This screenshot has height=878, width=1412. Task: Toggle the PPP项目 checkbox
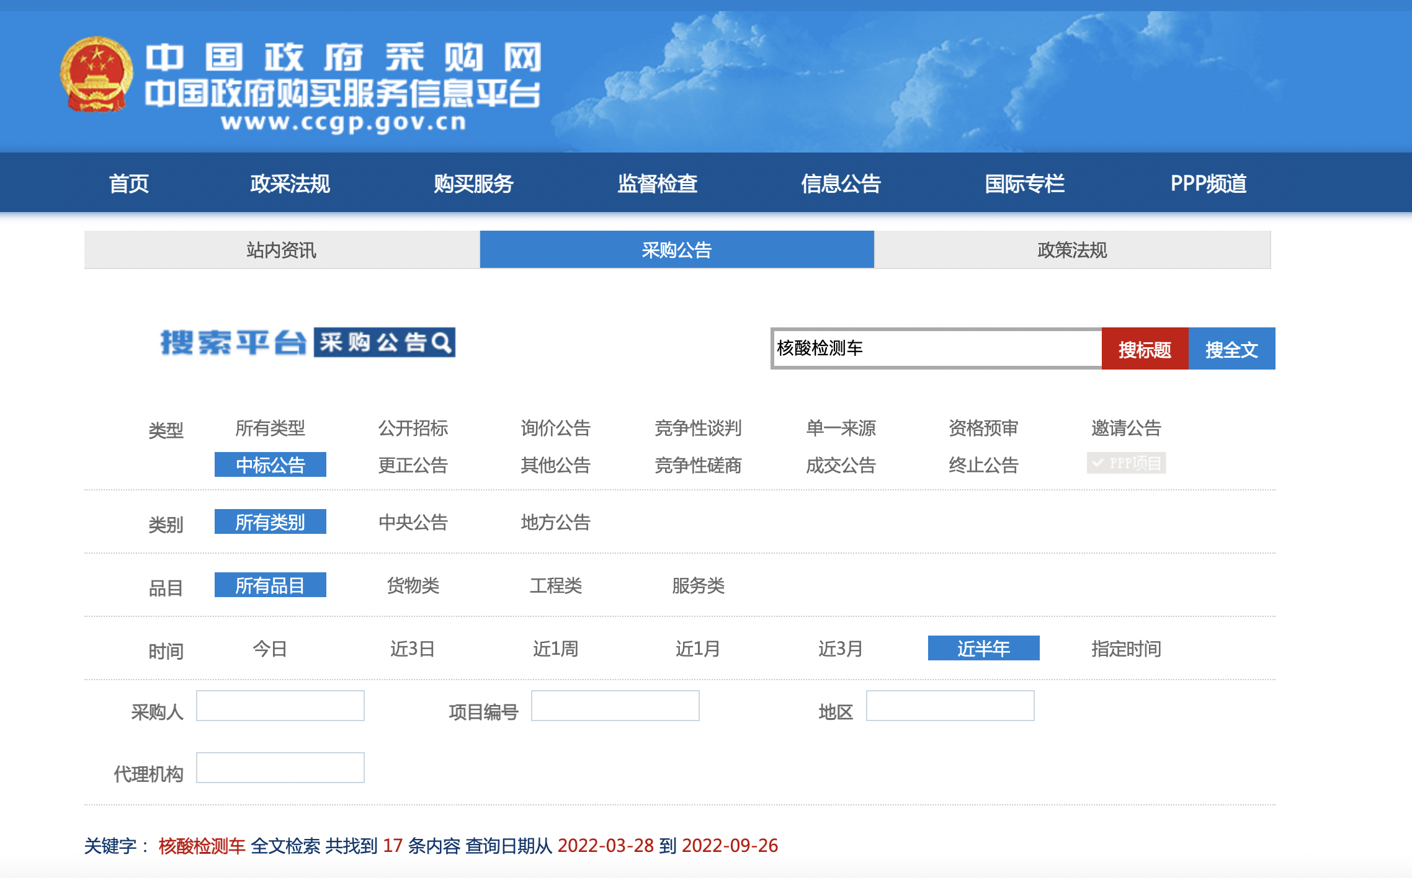click(x=1127, y=463)
